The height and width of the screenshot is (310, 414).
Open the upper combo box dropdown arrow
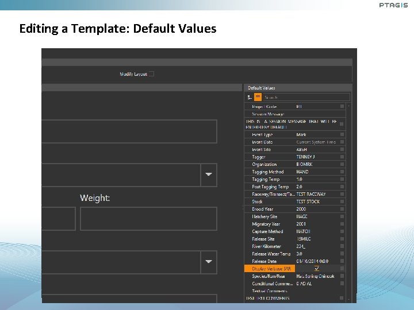click(x=209, y=175)
